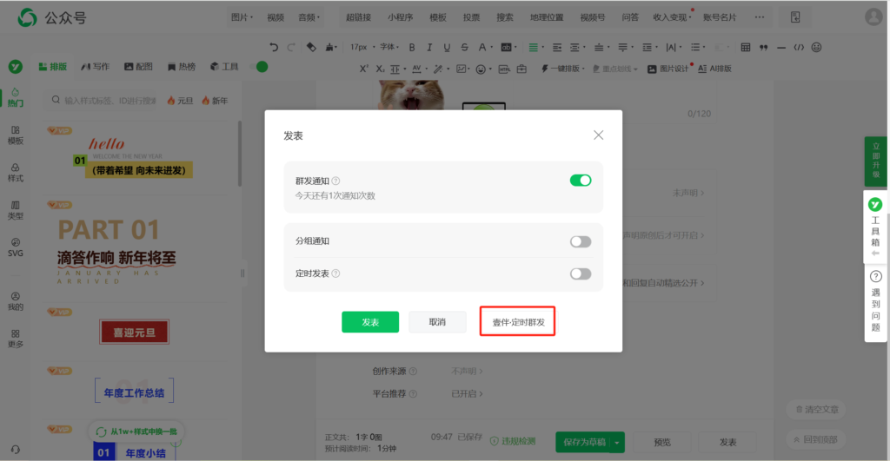
Task: Open the 一键排版 dropdown
Action: (x=562, y=69)
